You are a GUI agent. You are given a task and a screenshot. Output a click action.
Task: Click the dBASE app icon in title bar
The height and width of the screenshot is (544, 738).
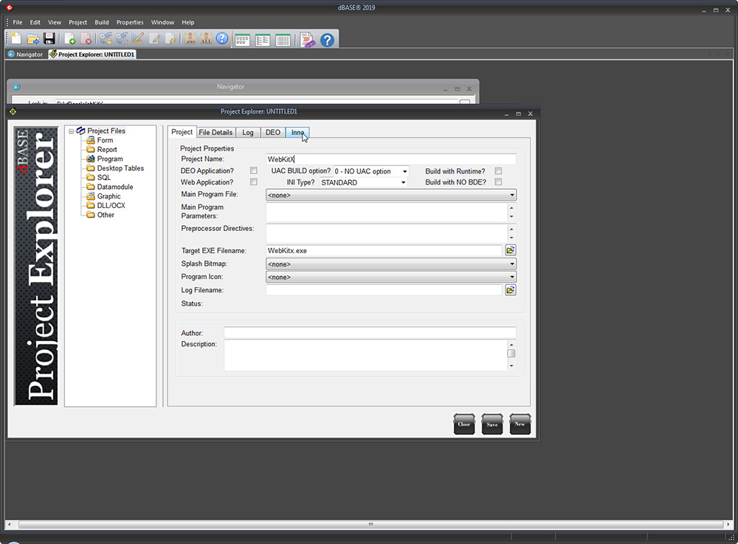point(10,7)
